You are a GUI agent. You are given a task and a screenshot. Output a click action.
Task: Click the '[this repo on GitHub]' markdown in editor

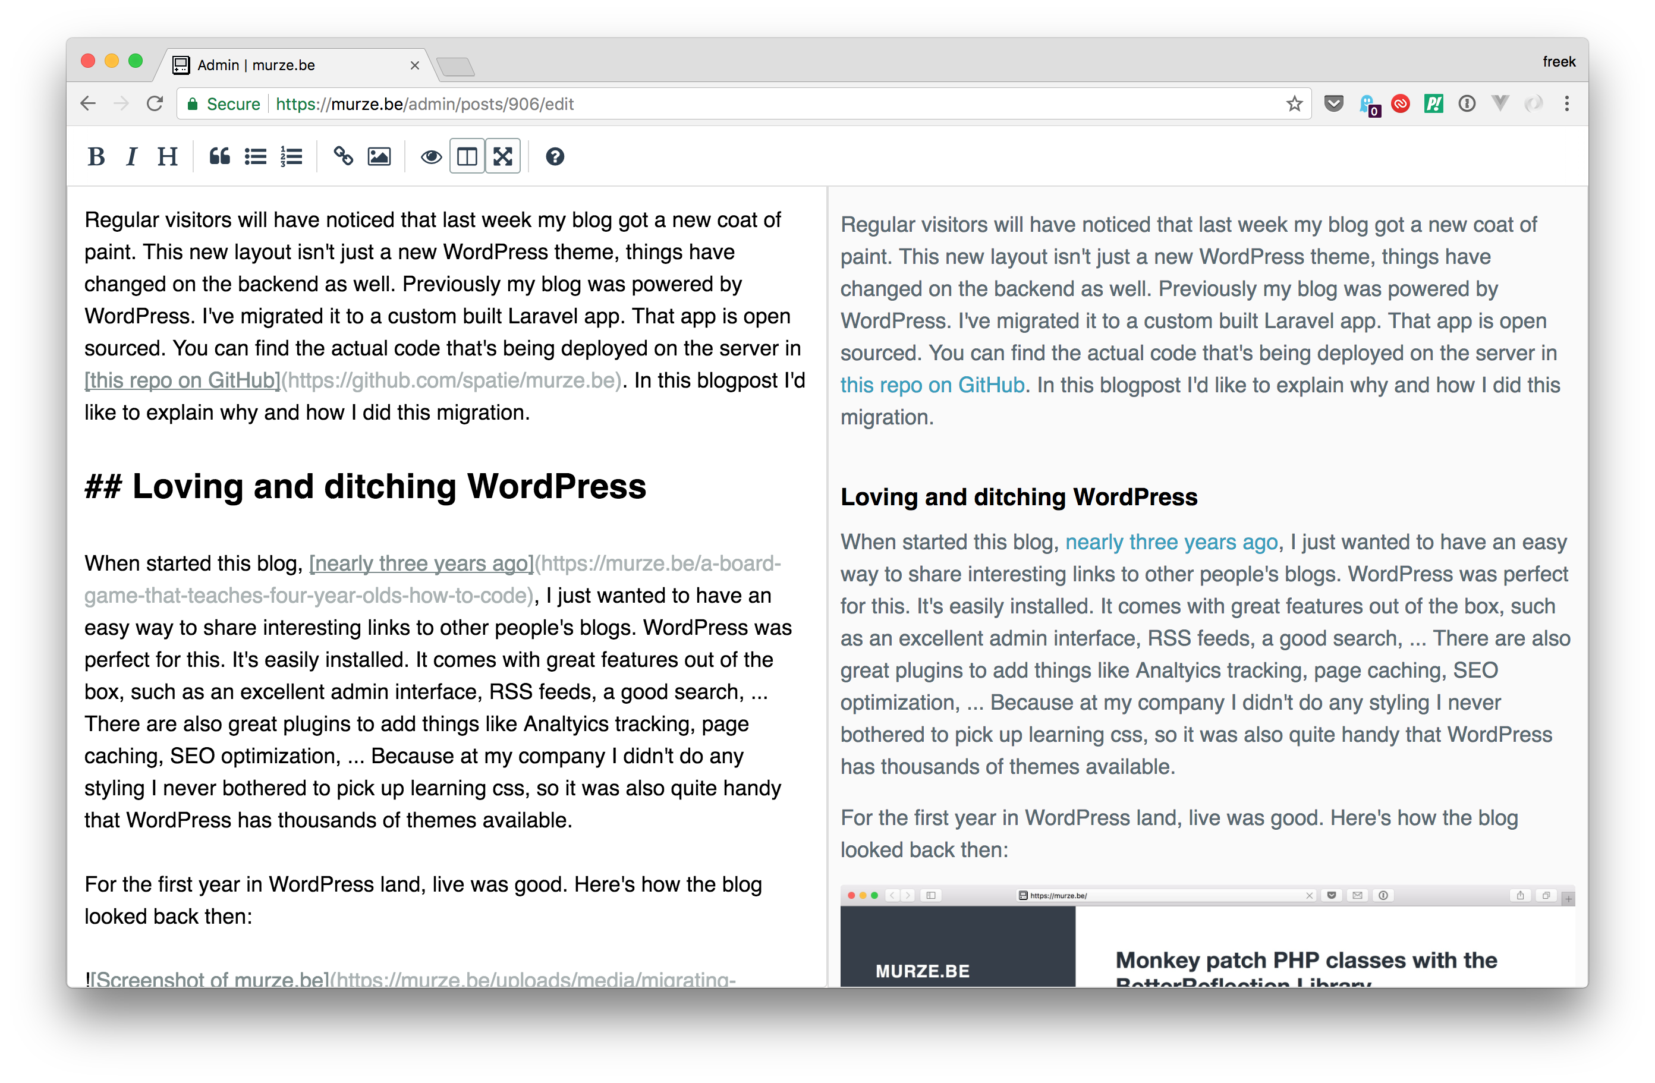click(x=182, y=380)
